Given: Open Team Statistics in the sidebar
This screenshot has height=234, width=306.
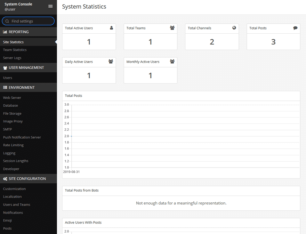Looking at the screenshot, I should click(x=15, y=50).
